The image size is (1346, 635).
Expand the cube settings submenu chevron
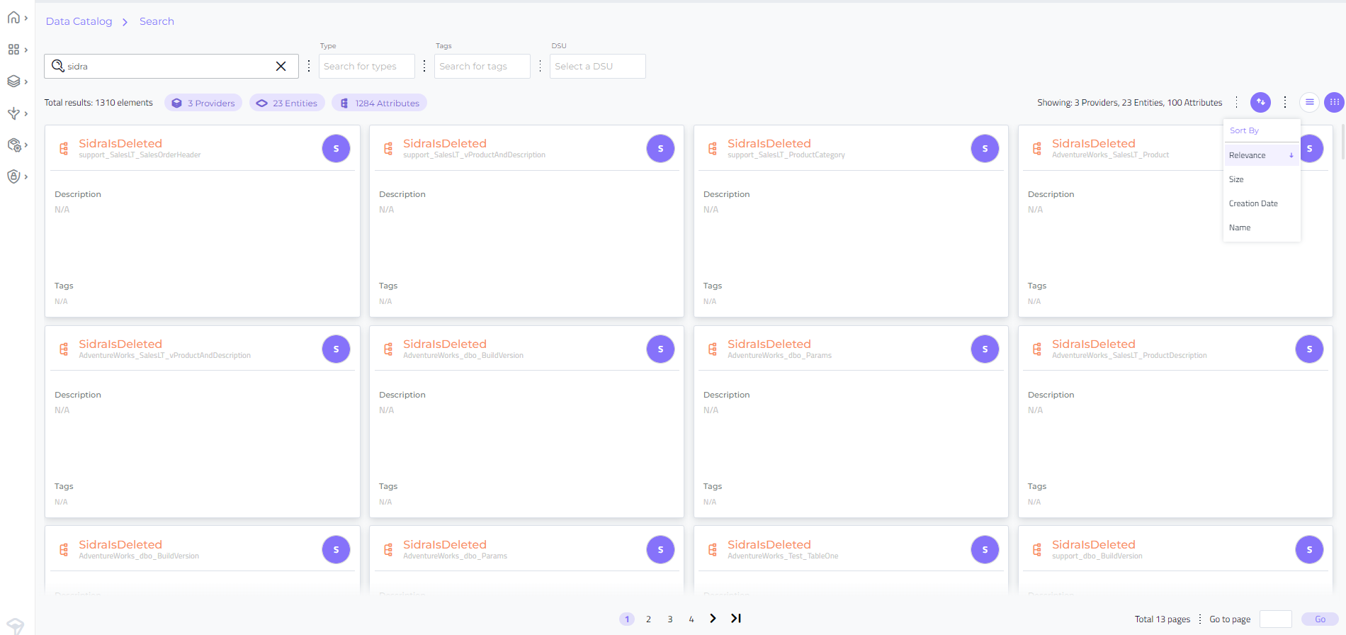click(x=26, y=145)
